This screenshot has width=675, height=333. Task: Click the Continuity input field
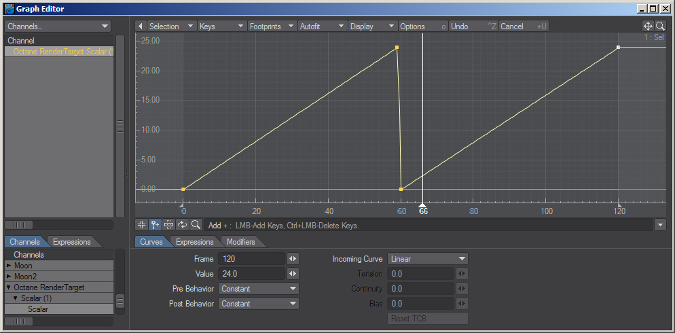(x=420, y=289)
